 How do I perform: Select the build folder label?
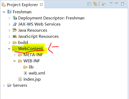[23, 42]
